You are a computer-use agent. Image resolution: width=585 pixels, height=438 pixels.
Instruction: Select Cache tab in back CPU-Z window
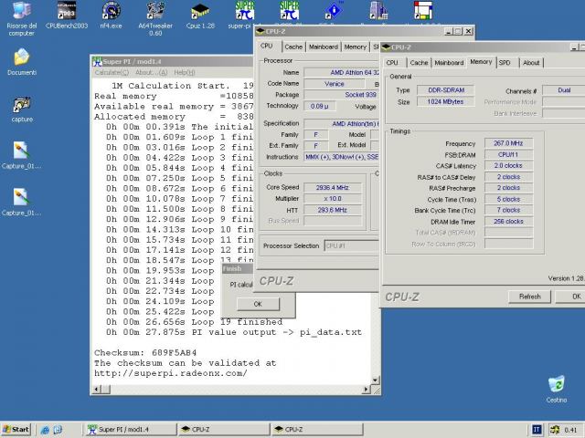point(293,47)
